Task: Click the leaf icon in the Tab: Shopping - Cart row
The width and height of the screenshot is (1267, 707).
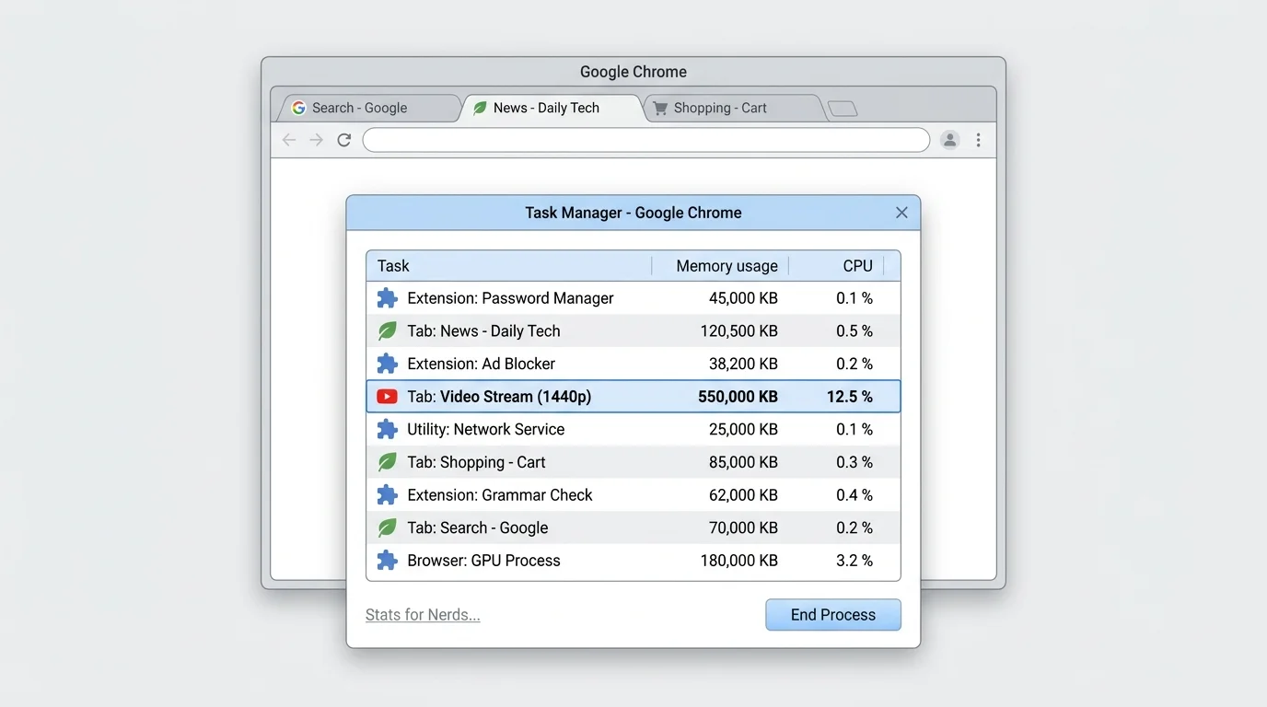Action: coord(387,462)
